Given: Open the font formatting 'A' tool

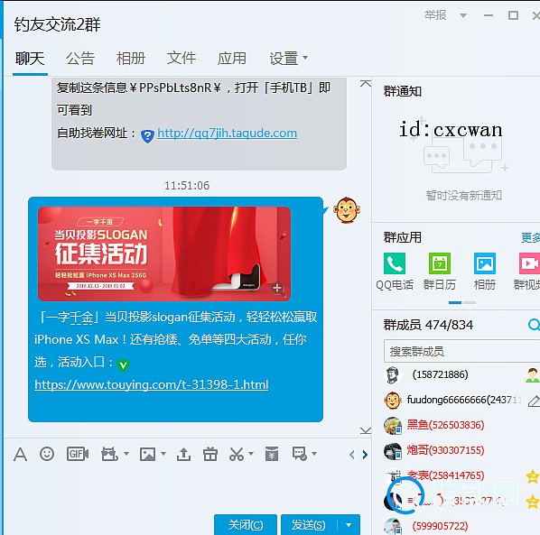Looking at the screenshot, I should click(x=21, y=454).
